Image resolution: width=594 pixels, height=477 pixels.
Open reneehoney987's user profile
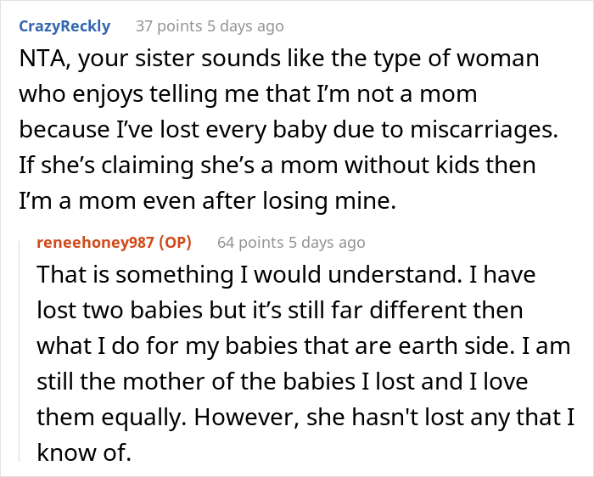pyautogui.click(x=96, y=242)
